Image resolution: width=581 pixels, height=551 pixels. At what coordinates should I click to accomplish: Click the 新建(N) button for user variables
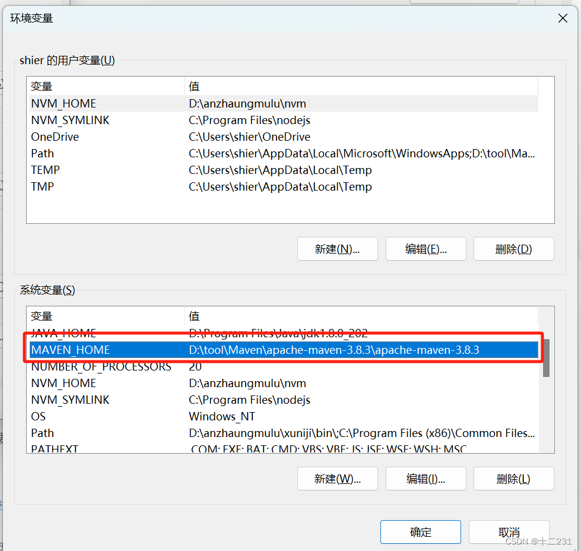tap(337, 249)
